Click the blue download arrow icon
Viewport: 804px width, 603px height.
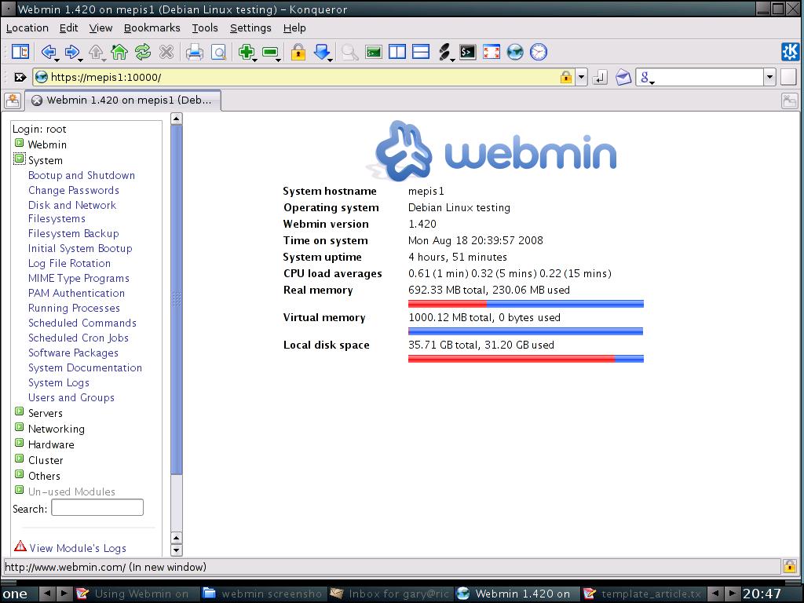click(x=322, y=52)
